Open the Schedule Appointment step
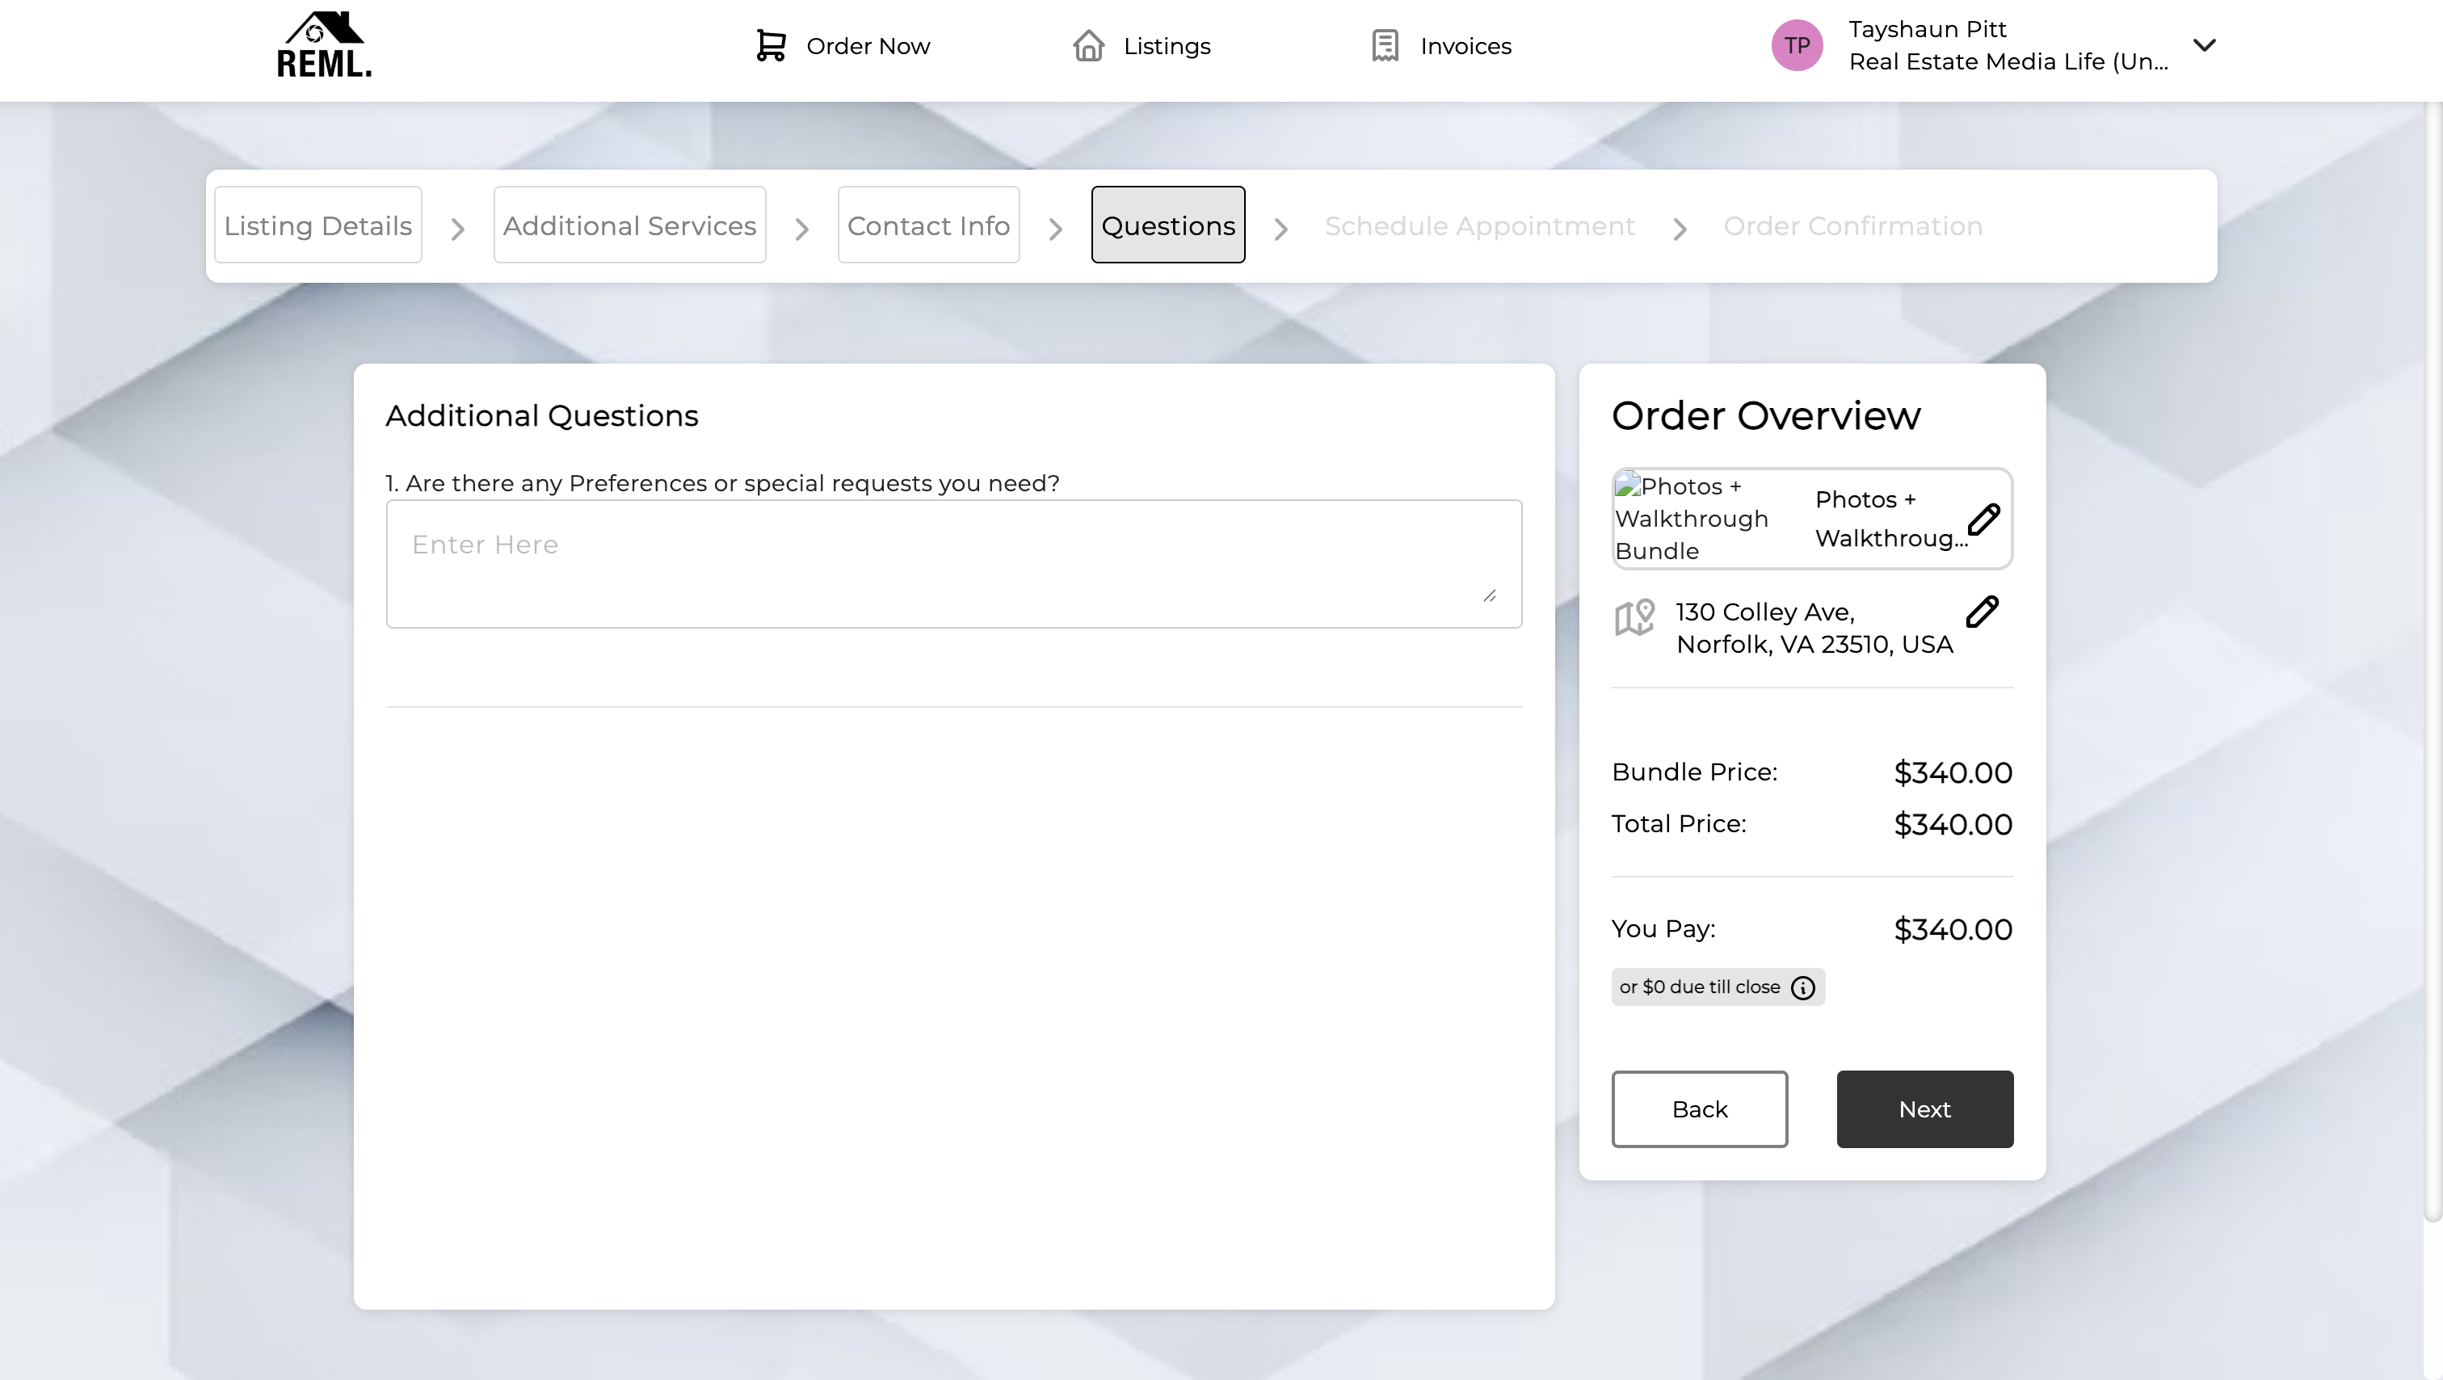 [1479, 225]
